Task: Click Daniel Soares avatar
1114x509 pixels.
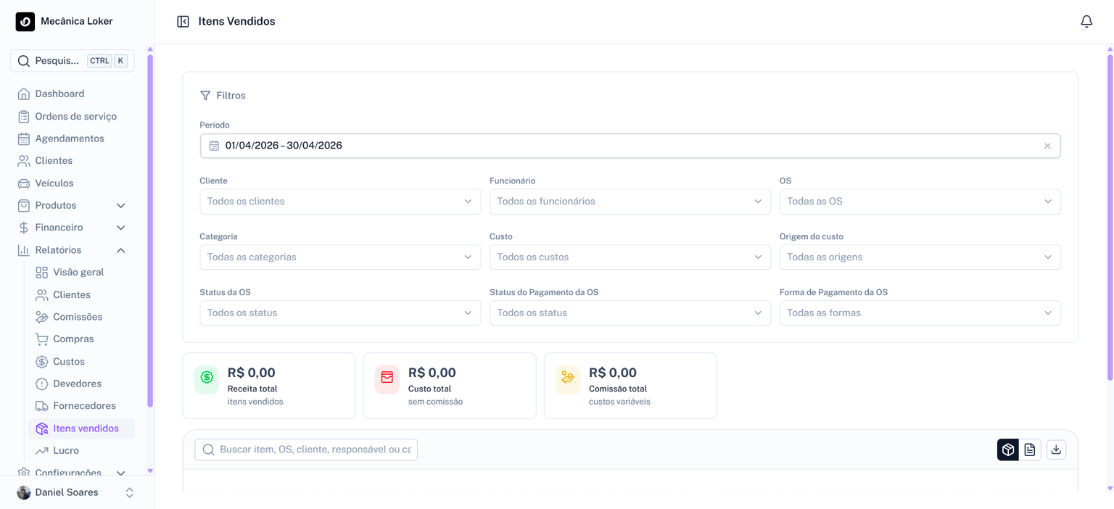Action: point(24,492)
